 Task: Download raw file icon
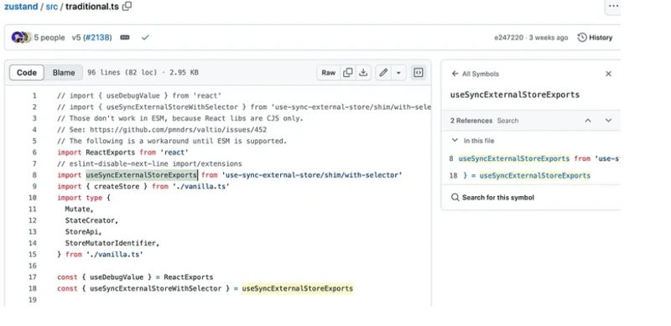[x=363, y=73]
